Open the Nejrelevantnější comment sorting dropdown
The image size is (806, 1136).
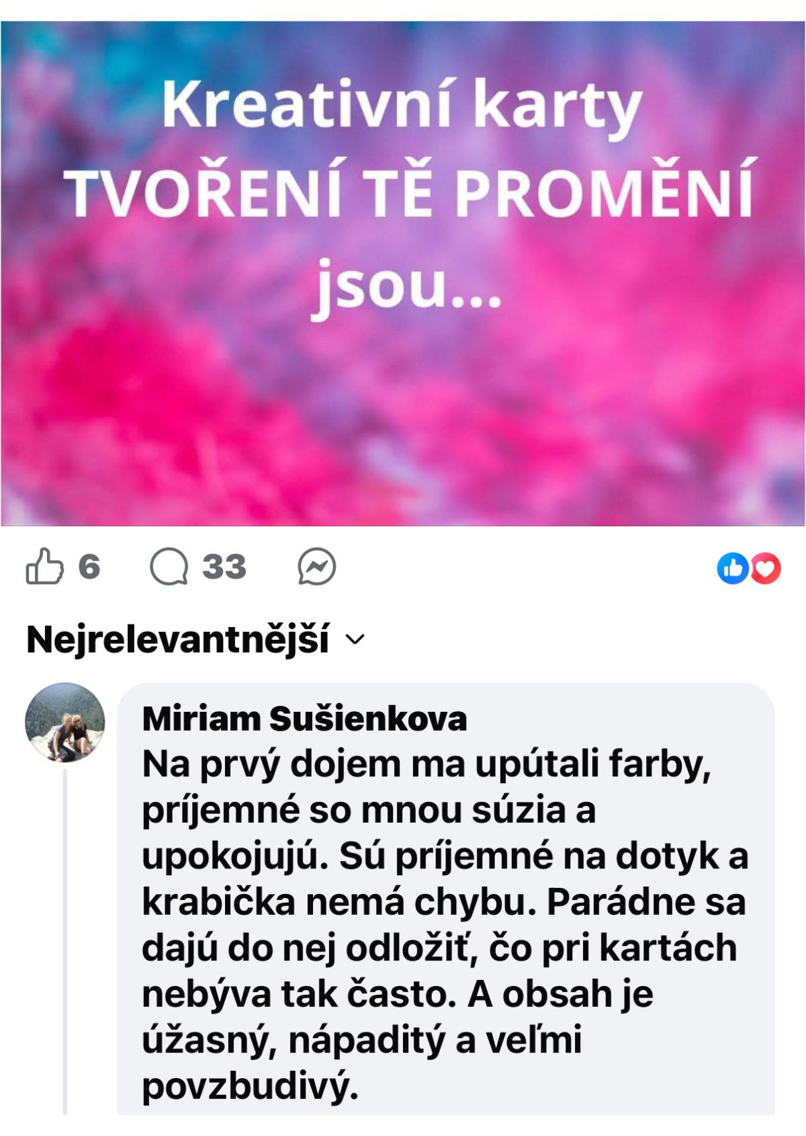point(195,639)
